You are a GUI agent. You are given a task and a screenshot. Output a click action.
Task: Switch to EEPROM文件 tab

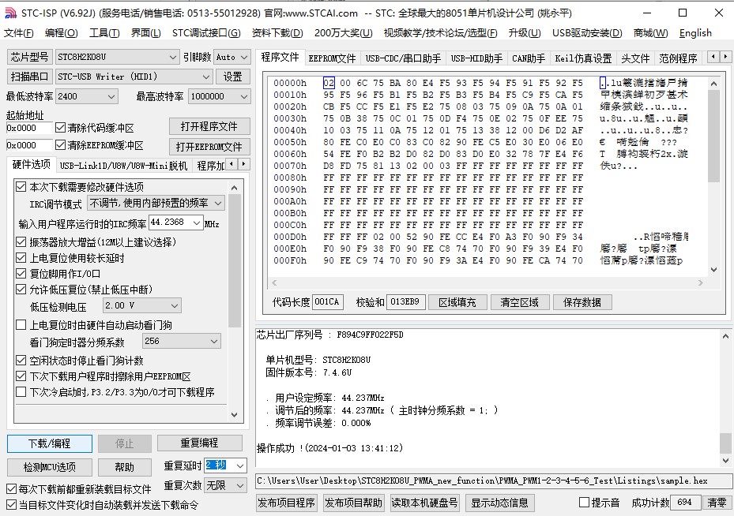(x=332, y=58)
